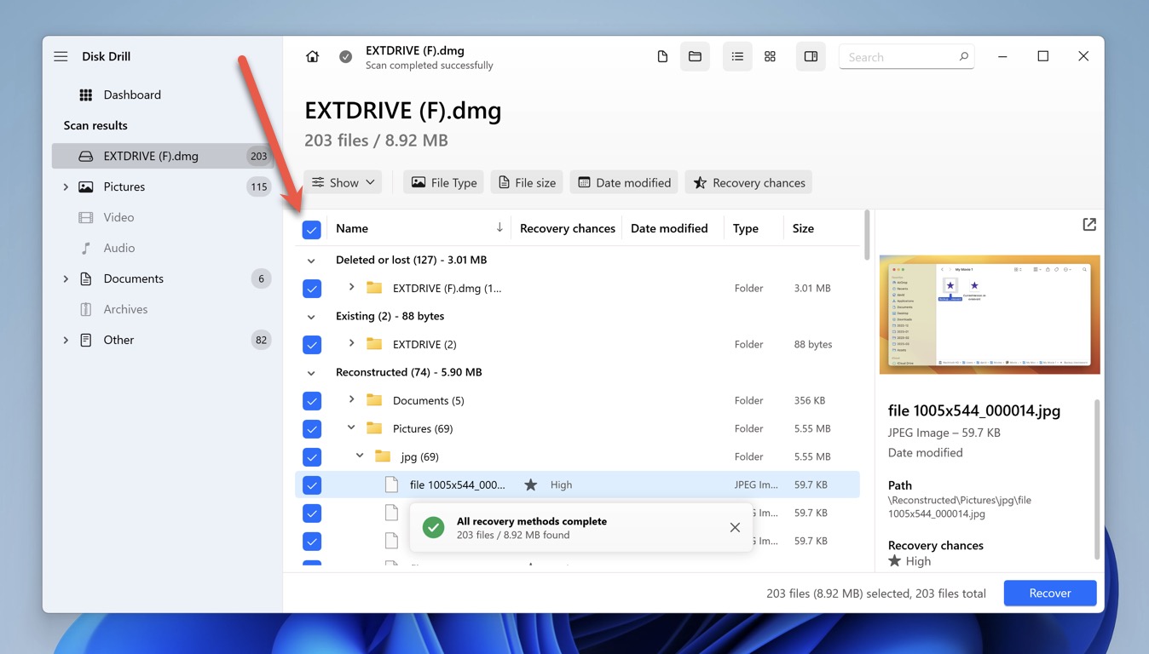Sort by Recovery chances column header

click(x=568, y=228)
